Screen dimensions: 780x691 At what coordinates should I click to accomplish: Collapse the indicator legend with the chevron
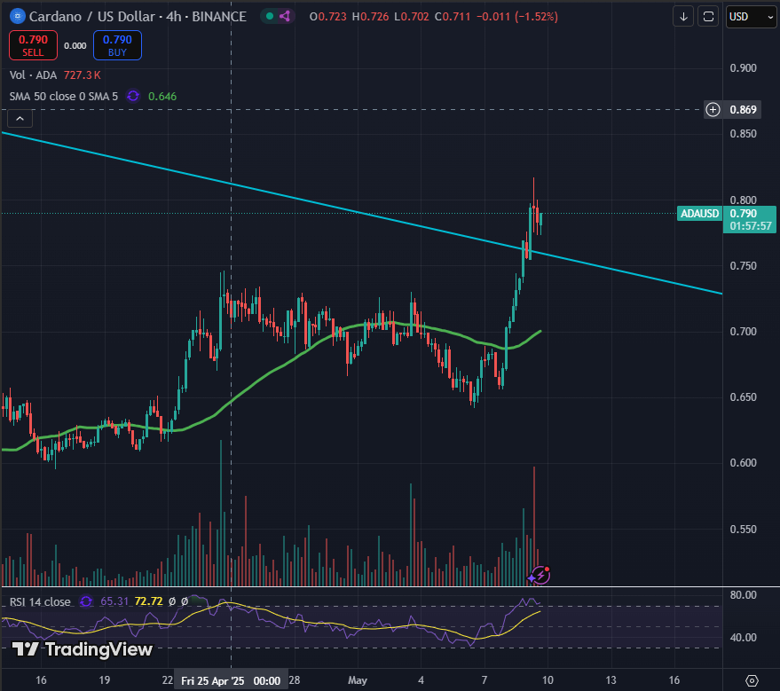coord(20,119)
